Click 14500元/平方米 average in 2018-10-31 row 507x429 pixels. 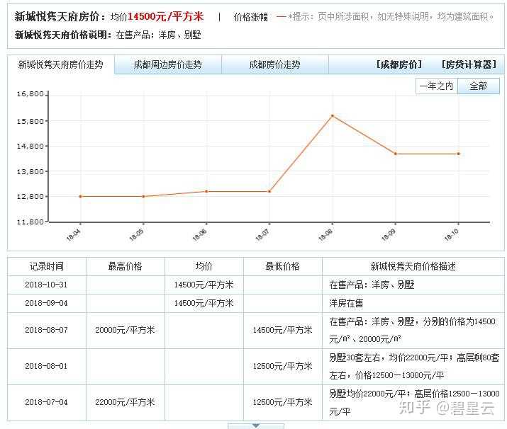pyautogui.click(x=204, y=285)
